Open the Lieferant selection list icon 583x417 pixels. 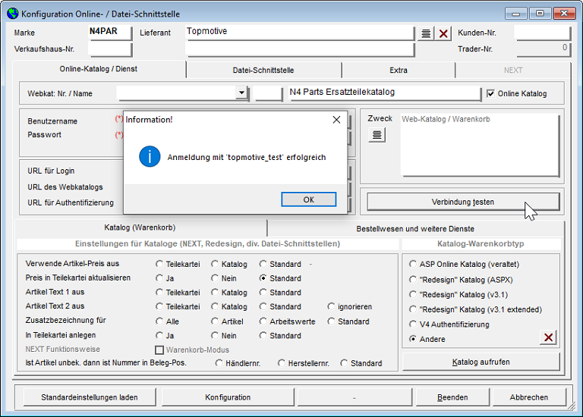[x=426, y=33]
